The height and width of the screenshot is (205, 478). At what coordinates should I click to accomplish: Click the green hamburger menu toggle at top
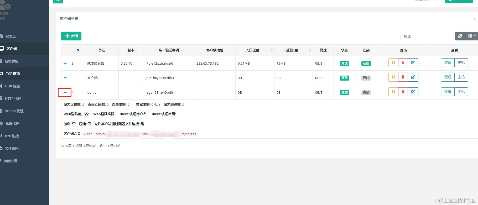58,1
